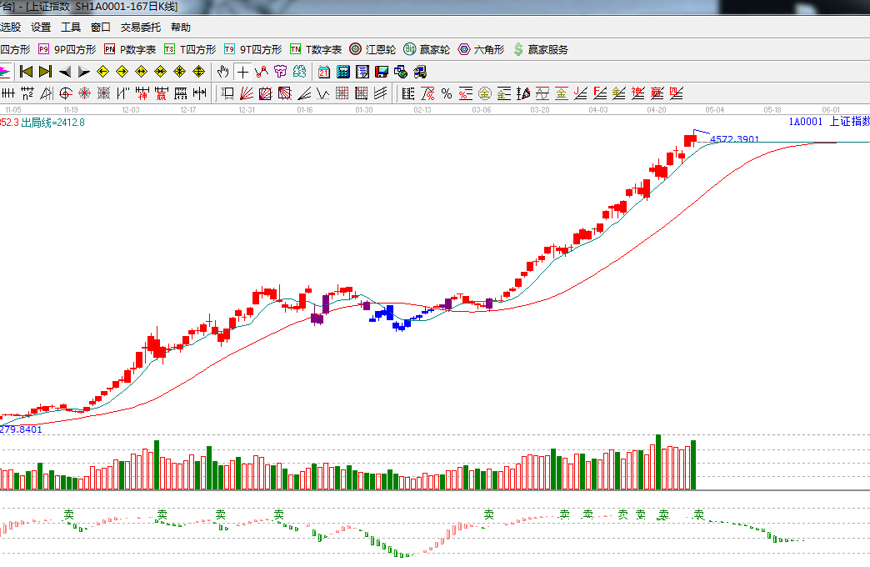This screenshot has width=870, height=567.
Task: Open the 设置 menu
Action: (41, 27)
